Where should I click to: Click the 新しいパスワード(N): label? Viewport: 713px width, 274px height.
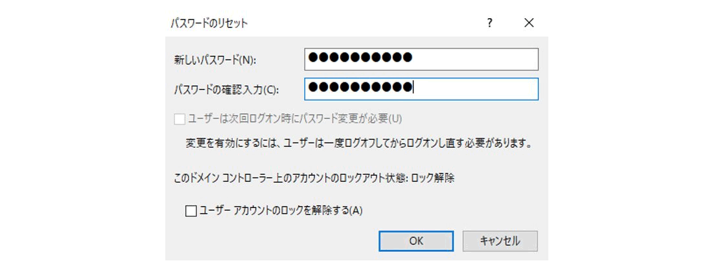click(215, 60)
